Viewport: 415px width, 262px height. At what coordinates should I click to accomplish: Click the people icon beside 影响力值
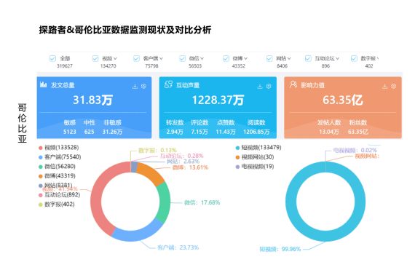(293, 84)
